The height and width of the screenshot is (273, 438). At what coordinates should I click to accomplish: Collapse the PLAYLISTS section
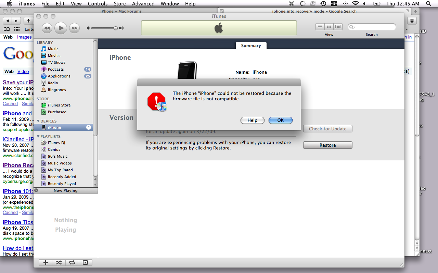(38, 136)
